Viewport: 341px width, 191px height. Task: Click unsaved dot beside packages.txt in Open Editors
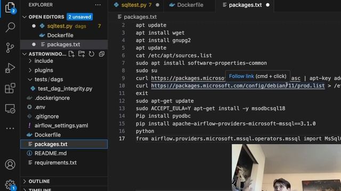(x=34, y=45)
